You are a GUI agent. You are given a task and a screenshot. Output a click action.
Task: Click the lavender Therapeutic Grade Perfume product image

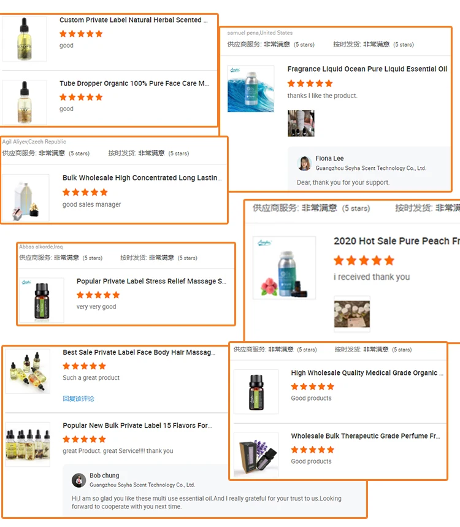pyautogui.click(x=256, y=455)
